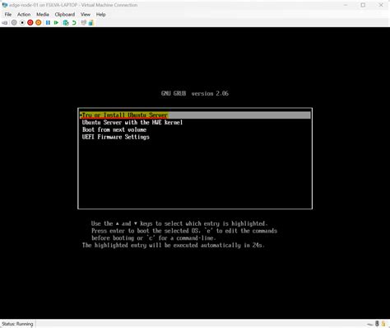Select UEFI Firmware Settings entry
The width and height of the screenshot is (390, 328).
point(115,137)
